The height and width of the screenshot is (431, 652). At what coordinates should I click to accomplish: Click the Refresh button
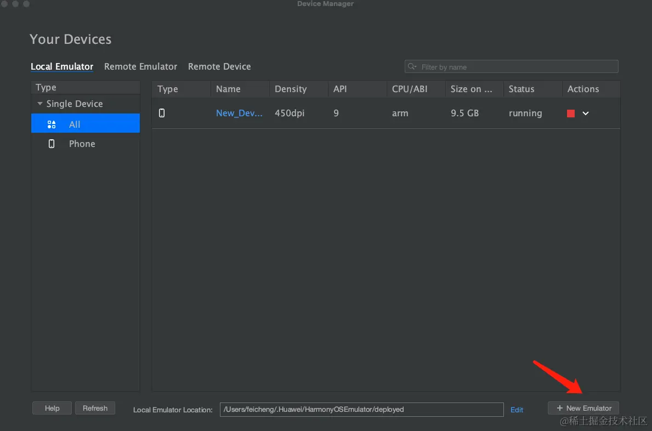tap(95, 408)
